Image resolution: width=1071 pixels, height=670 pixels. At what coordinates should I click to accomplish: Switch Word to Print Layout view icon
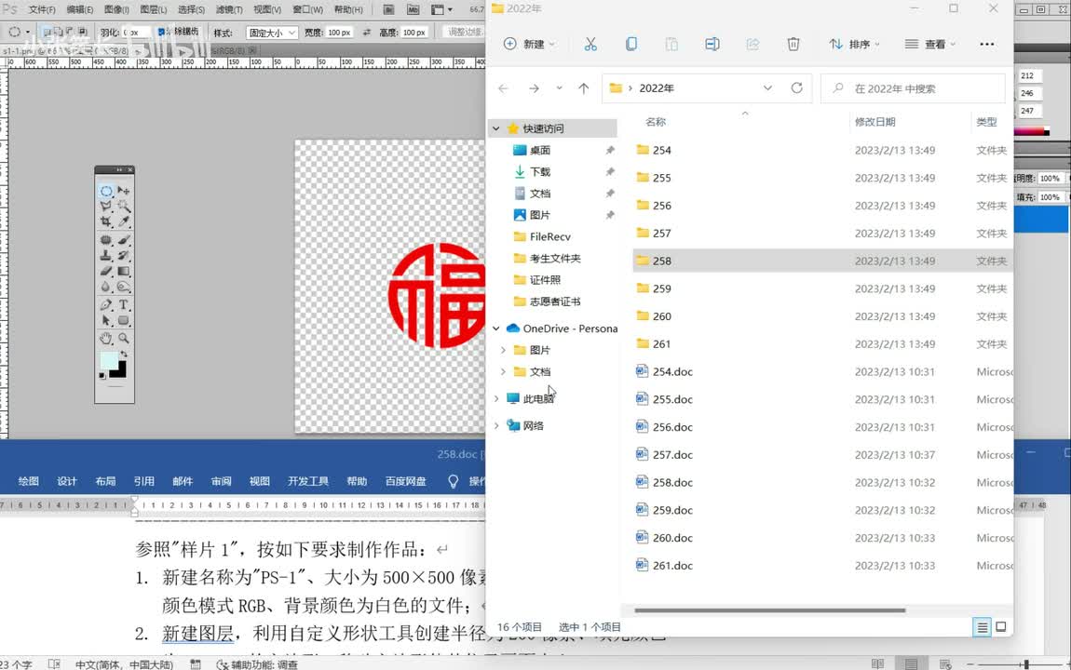[x=911, y=663]
